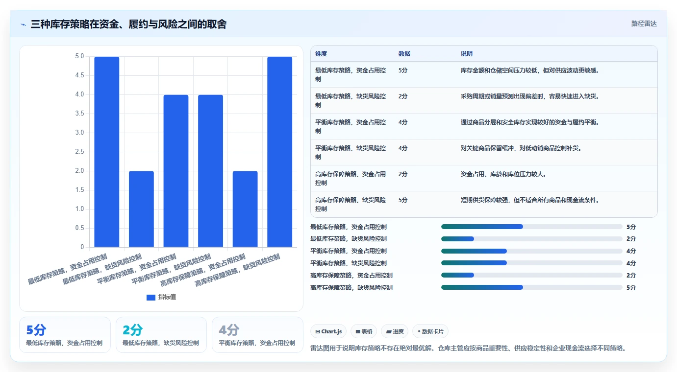Click the 2分 cell in the 资金占用、库龄 table row

(403, 174)
